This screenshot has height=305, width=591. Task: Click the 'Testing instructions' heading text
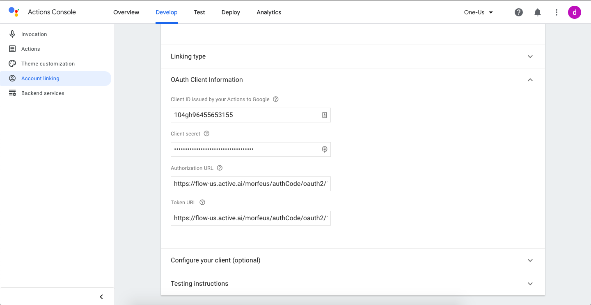199,284
